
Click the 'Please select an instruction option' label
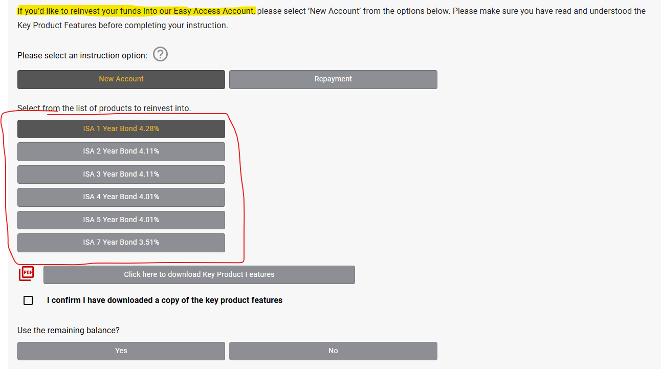click(x=82, y=55)
